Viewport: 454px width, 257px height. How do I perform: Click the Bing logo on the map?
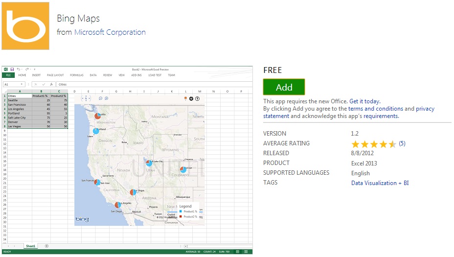(82, 219)
